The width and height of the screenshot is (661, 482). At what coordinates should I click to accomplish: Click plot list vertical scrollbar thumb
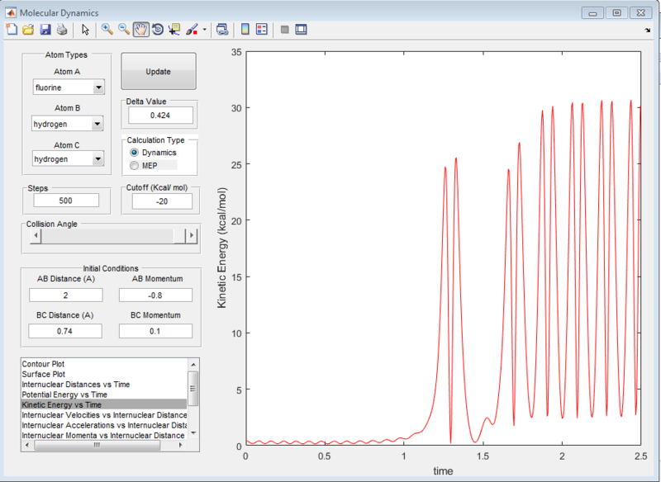click(193, 388)
